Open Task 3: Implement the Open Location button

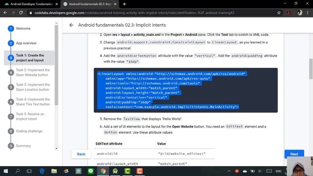[x=33, y=87]
